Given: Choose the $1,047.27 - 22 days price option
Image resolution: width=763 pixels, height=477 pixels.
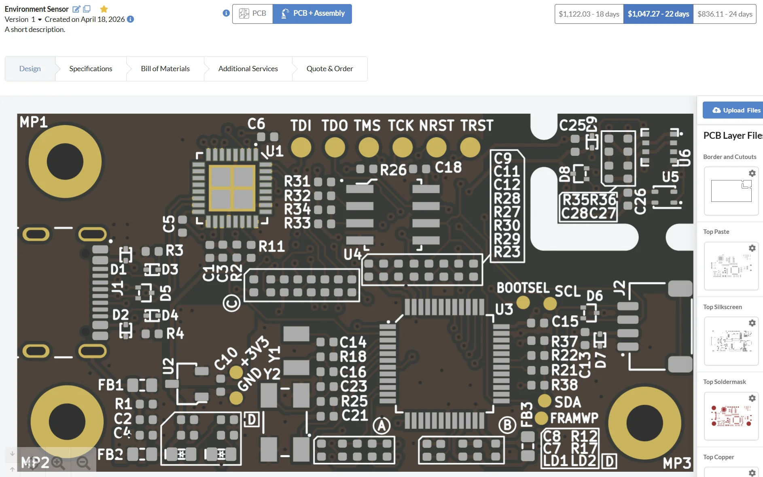Looking at the screenshot, I should pyautogui.click(x=658, y=14).
